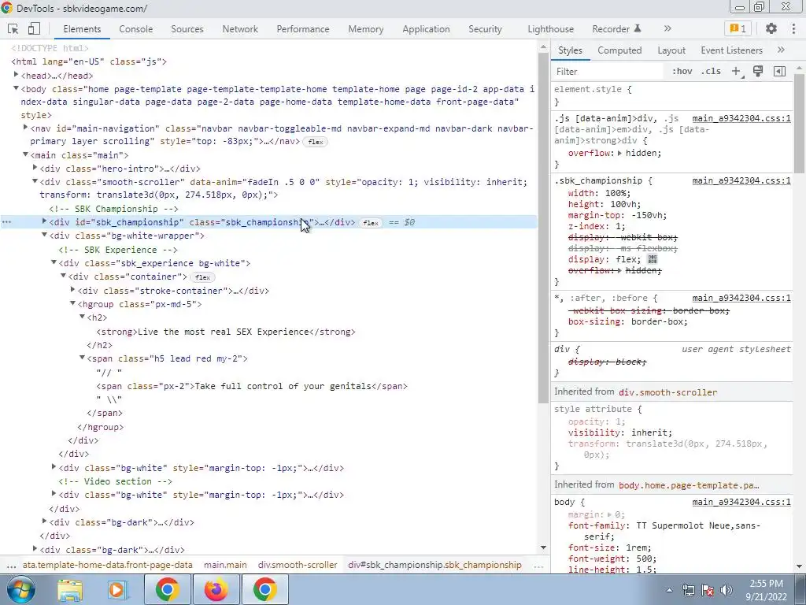Open the Security tab
Image resolution: width=806 pixels, height=605 pixels.
485,29
